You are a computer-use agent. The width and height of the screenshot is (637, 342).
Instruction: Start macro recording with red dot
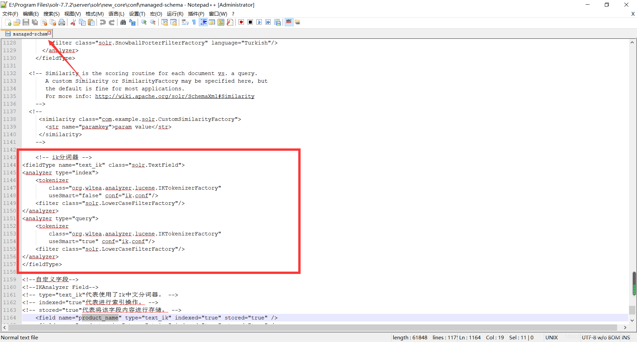point(241,22)
